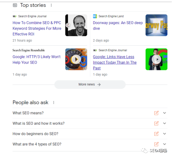This screenshot has width=172, height=158.
Task: Click the Search Engine Land favicon
Action: [x=95, y=16]
